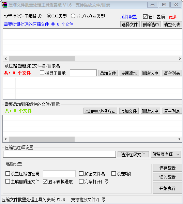Viewport: 183px width, 204px height.
Task: Click right arrow of archive list scrollbar
Action: click(180, 59)
